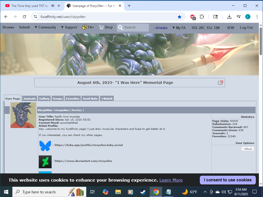Click the +Watch button
This screenshot has width=263, height=197.
[x=107, y=98]
